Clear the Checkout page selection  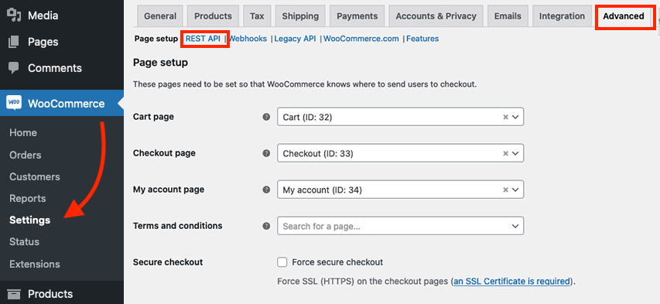click(x=505, y=154)
